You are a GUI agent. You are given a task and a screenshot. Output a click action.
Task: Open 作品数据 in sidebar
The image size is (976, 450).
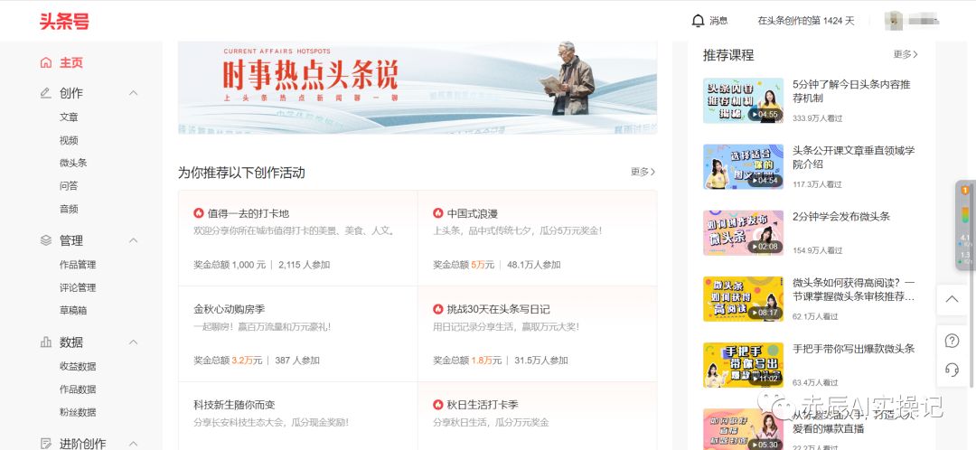[x=78, y=389]
